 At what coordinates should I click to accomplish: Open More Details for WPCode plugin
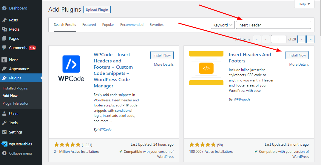[x=164, y=65]
